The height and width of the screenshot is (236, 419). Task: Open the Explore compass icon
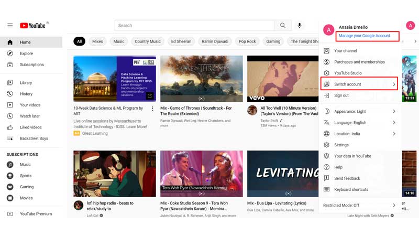(x=10, y=53)
